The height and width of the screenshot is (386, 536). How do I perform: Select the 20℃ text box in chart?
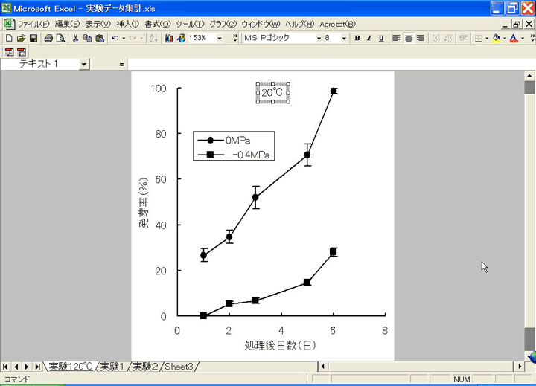(272, 92)
